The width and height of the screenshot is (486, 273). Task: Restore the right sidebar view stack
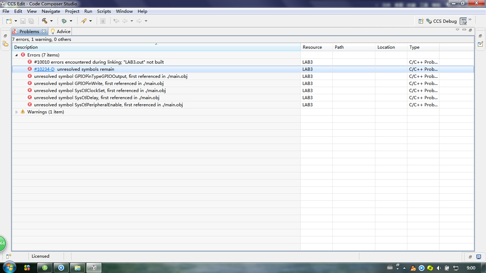pos(480,36)
